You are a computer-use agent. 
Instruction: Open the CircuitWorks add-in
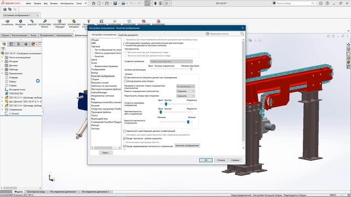coord(7,22)
